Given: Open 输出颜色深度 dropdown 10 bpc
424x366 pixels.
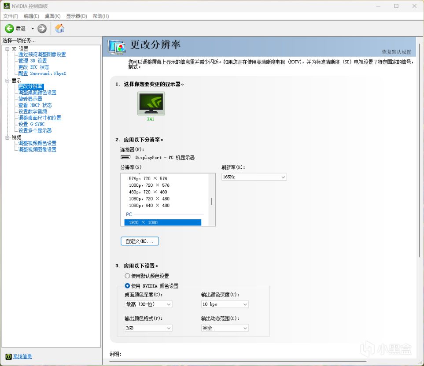Looking at the screenshot, I should coord(225,304).
